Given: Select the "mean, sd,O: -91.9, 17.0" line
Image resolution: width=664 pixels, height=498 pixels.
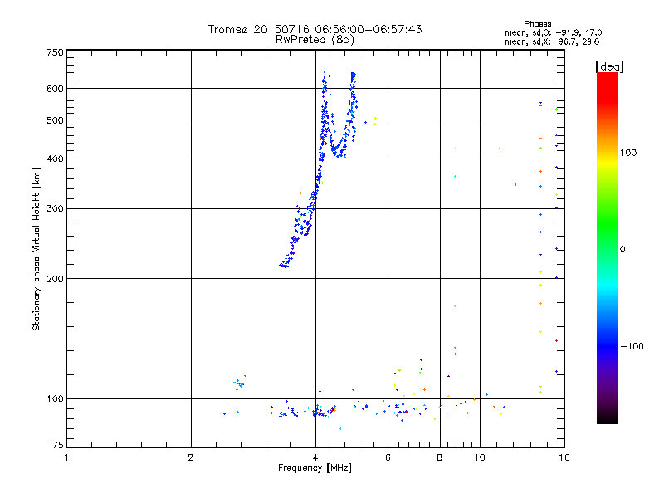Looking at the screenshot, I should pos(553,32).
